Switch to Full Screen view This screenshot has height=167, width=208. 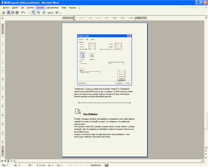pyautogui.click(x=44, y=12)
